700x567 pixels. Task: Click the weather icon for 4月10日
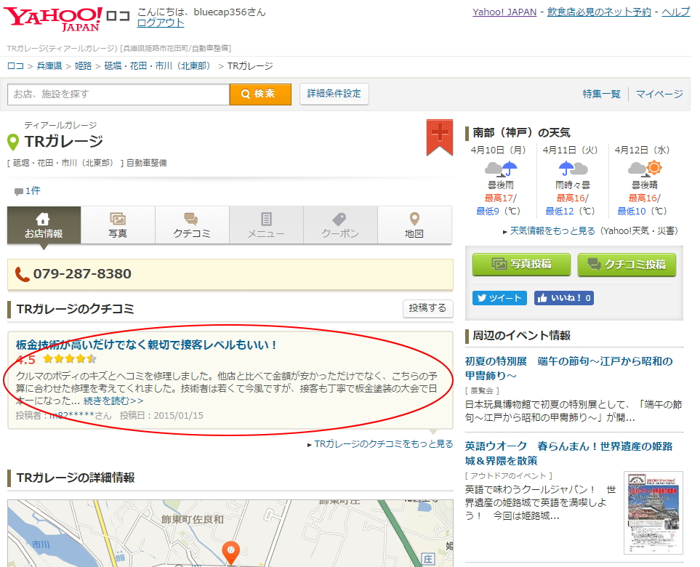point(501,169)
